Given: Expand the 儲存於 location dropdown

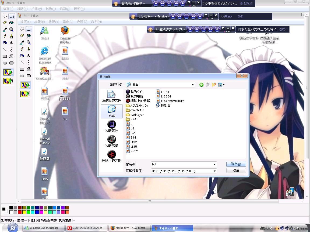Looking at the screenshot, I should point(193,85).
